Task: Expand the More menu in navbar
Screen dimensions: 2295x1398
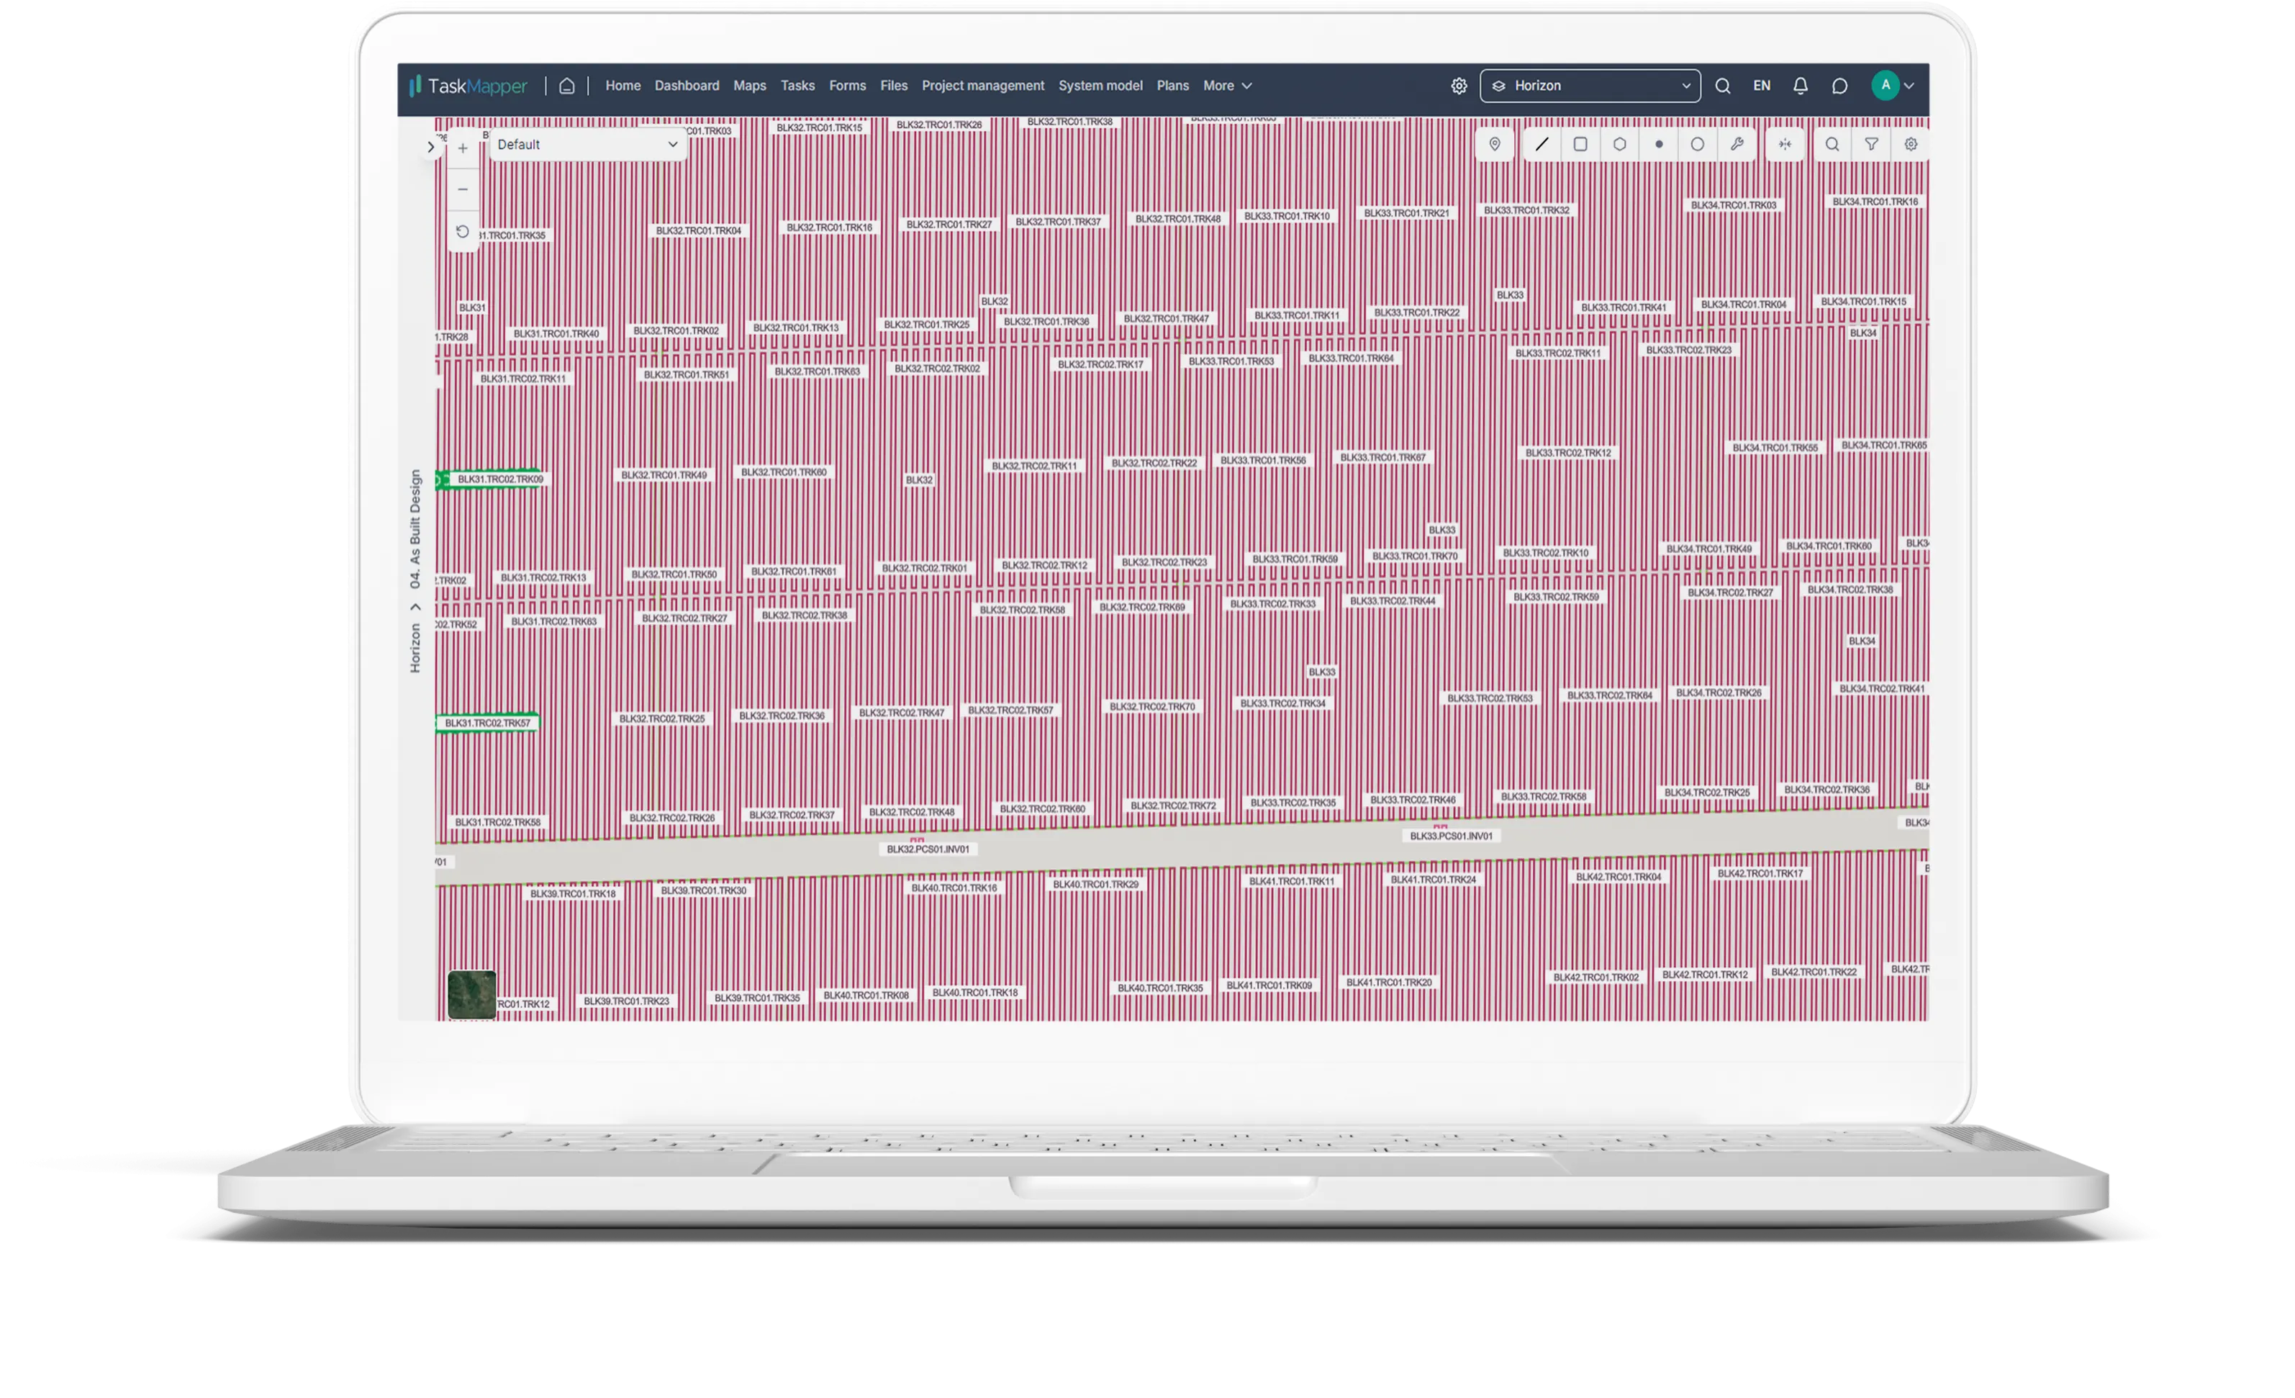Action: point(1227,86)
